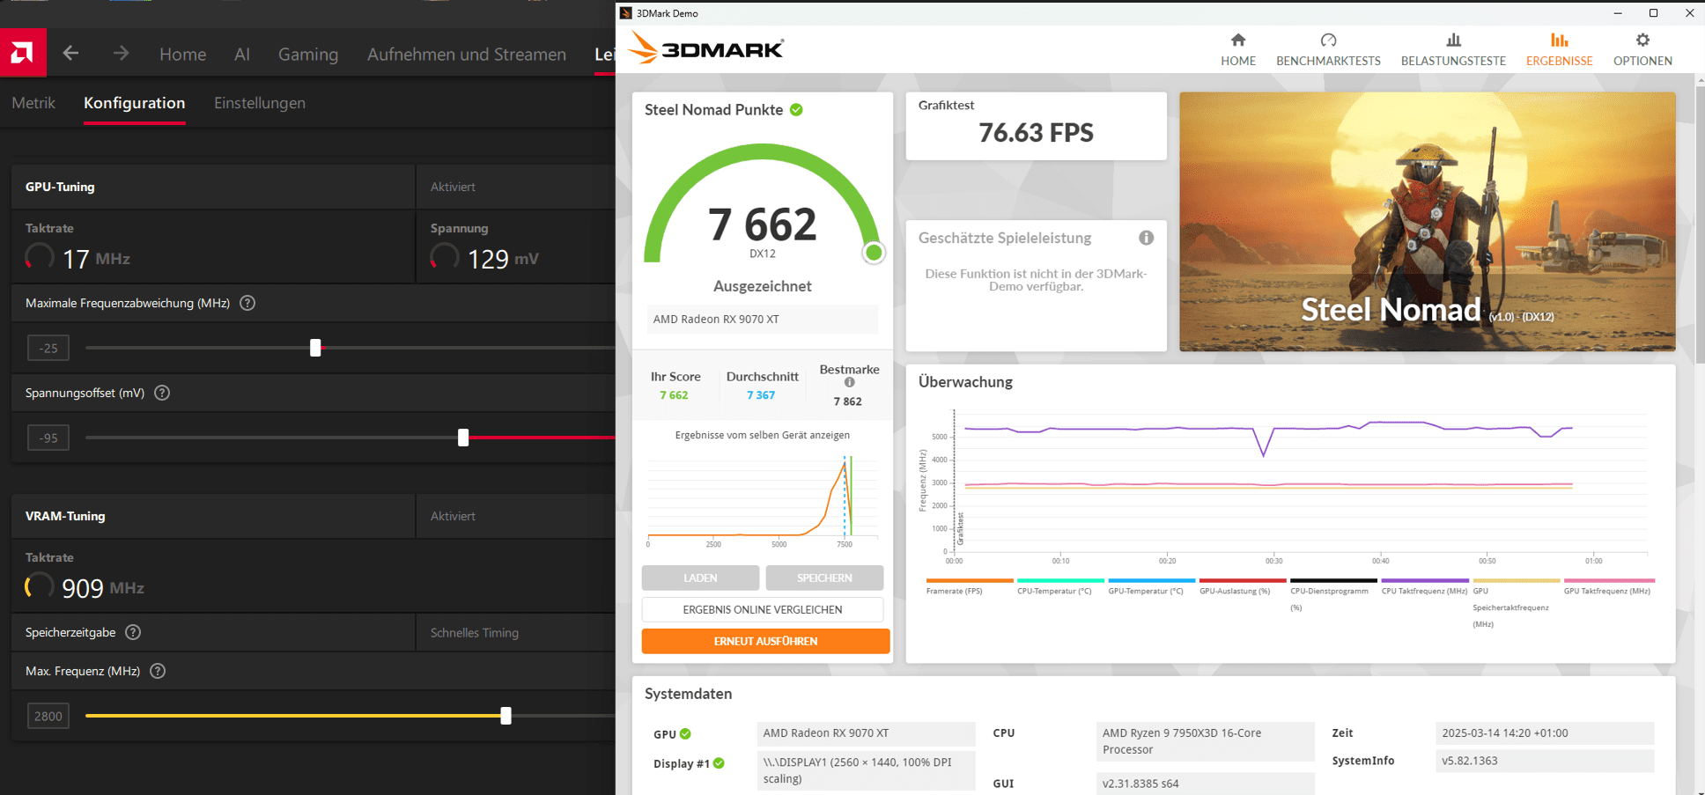
Task: Click green checkmark next to Steel Nomad Punkte
Action: [x=796, y=110]
